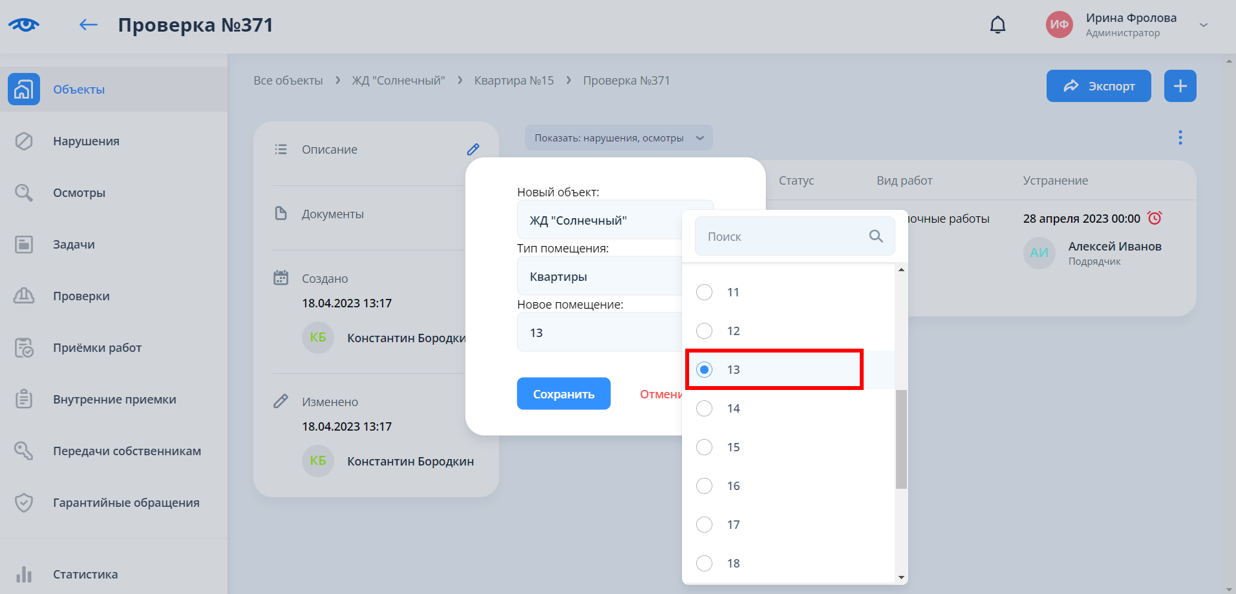This screenshot has height=594, width=1236.
Task: Select radio option 14
Action: tap(705, 408)
